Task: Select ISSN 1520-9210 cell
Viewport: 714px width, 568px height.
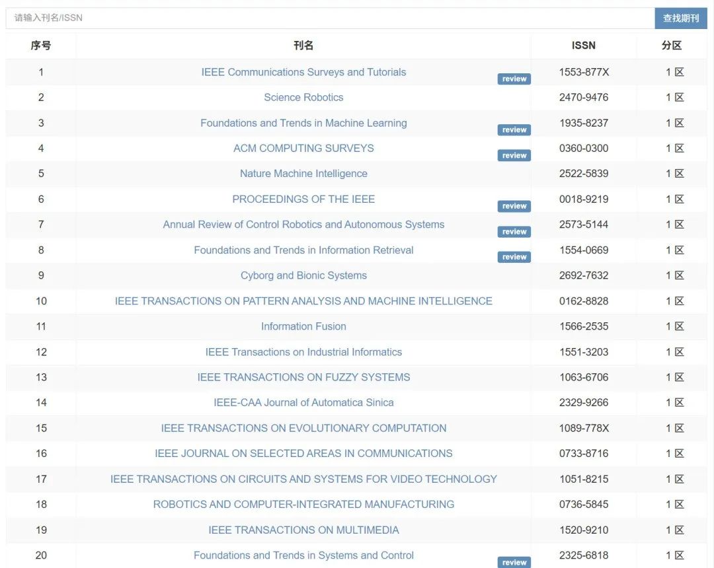Action: (x=584, y=530)
